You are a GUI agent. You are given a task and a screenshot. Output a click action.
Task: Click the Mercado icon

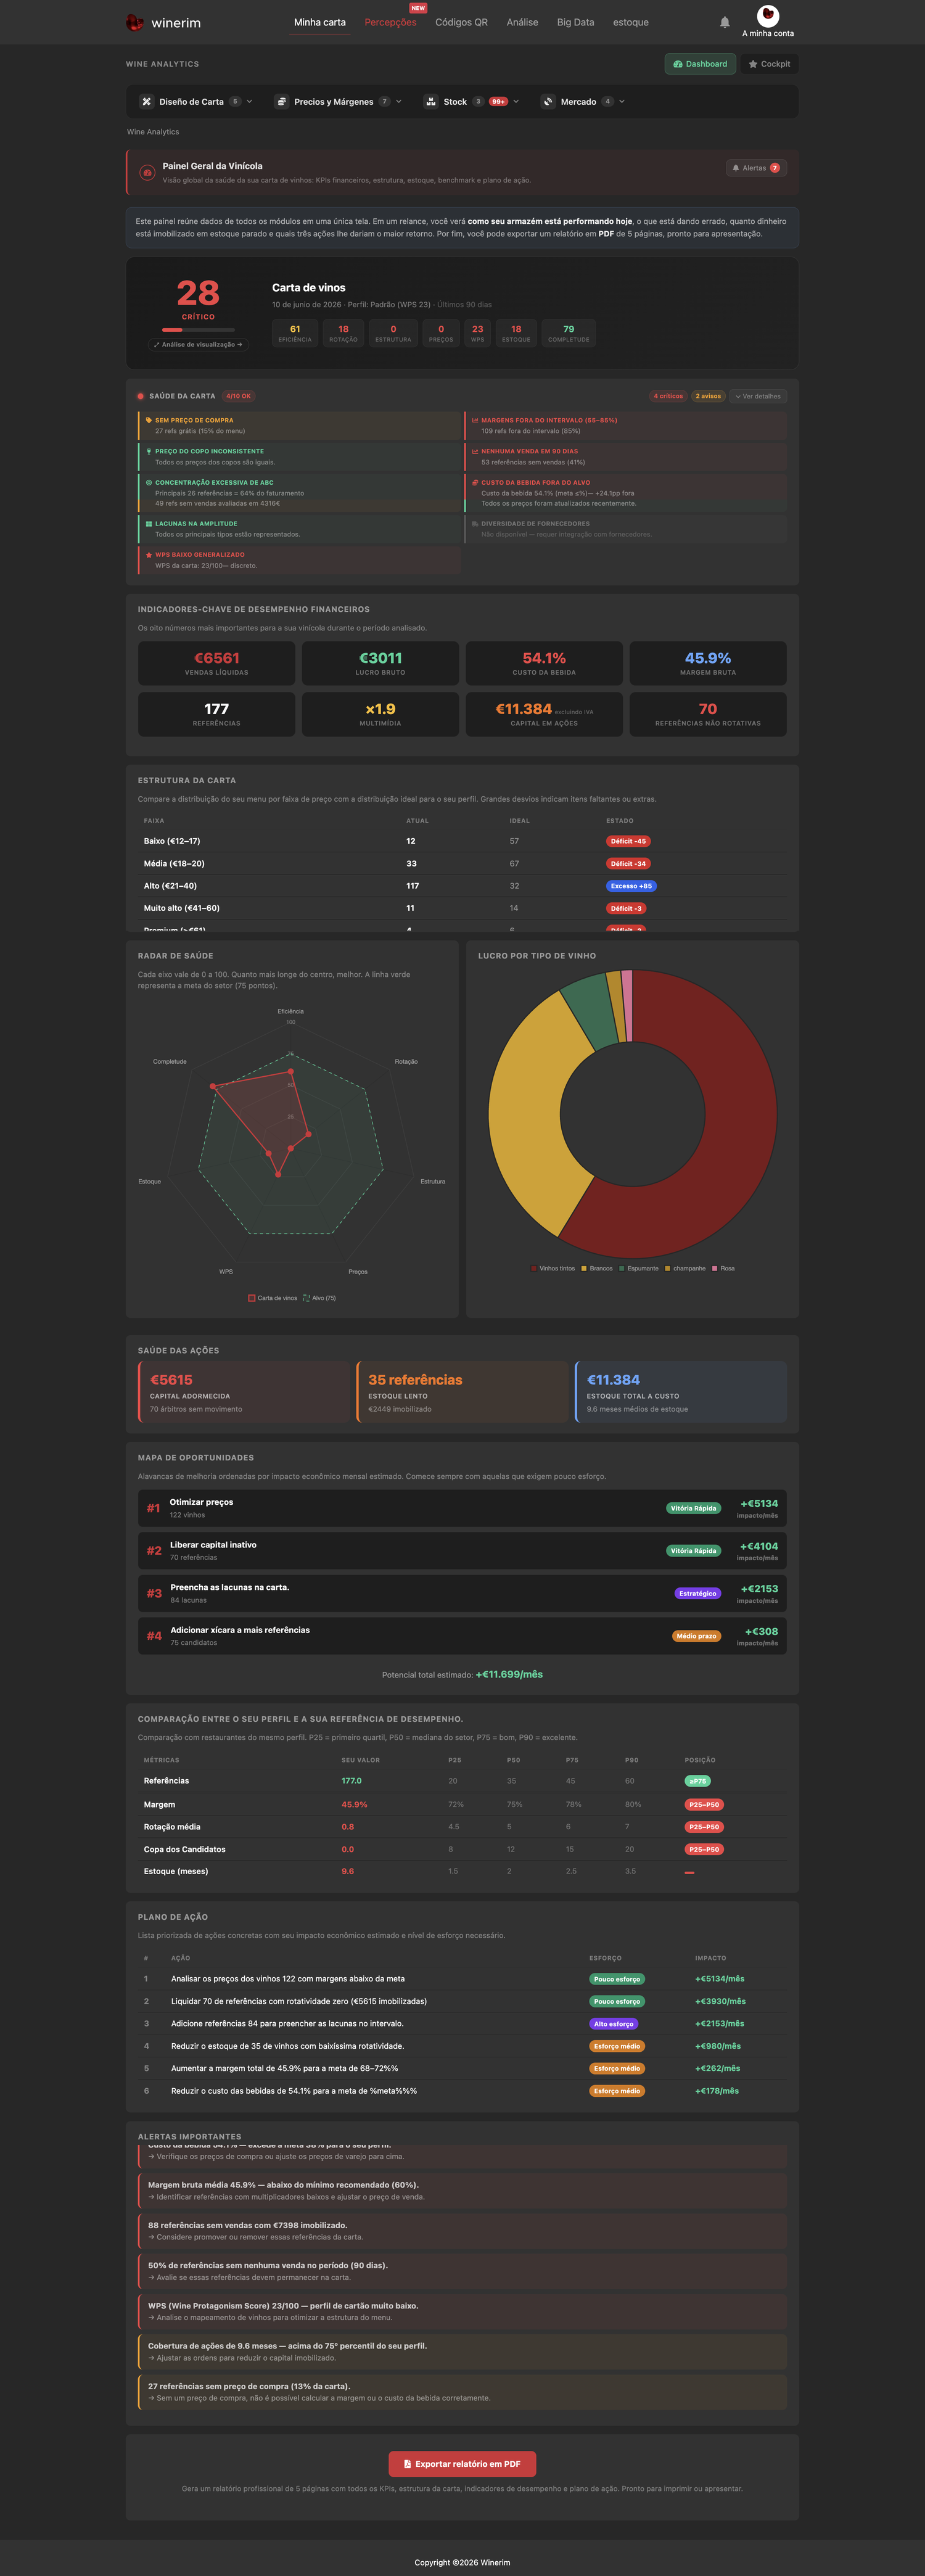[548, 102]
